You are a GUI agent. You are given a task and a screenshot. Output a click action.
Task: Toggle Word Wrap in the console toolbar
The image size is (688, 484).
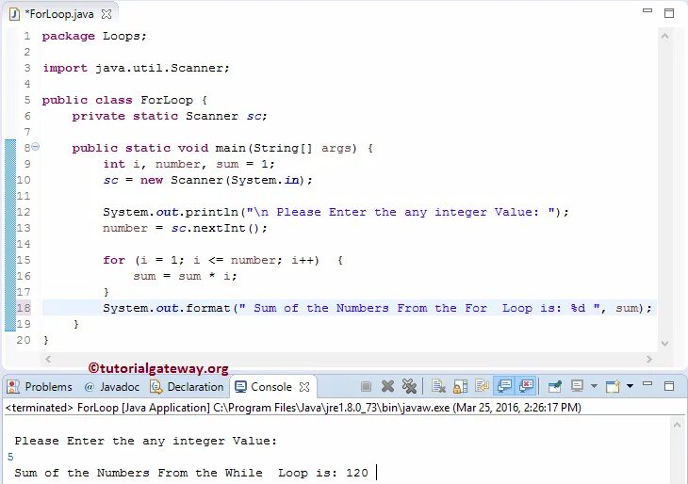click(x=482, y=386)
